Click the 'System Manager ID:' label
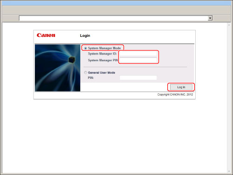Viewport: 233px width, 175px height. [103, 54]
